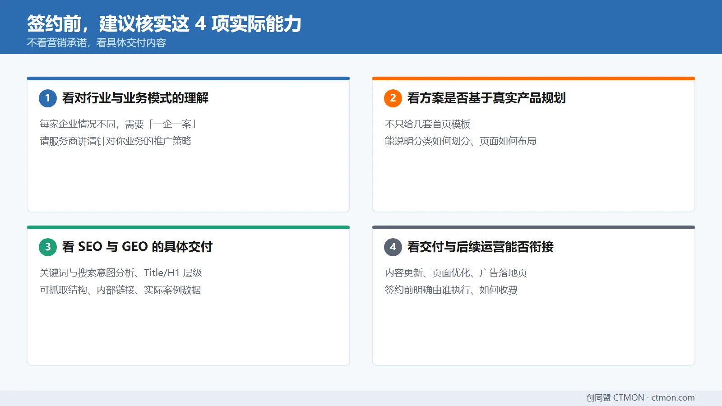Click the line 不只给几套首页模板
722x406 pixels.
428,124
